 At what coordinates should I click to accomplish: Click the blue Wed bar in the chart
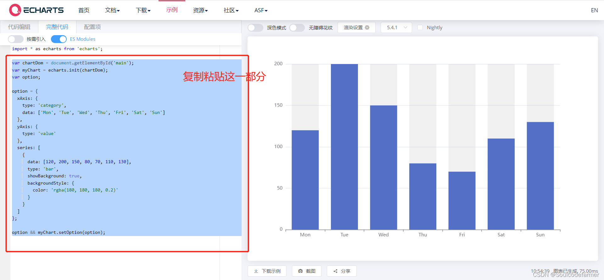[383, 167]
